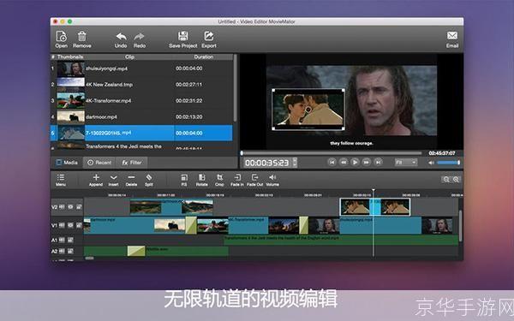Adjust the blue volume slider
This screenshot has width=514, height=321.
pyautogui.click(x=448, y=163)
